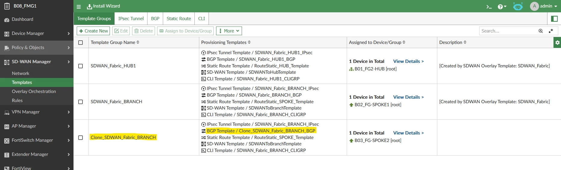Click the Clone_SDWAN_Fabric_BRANCH template group name
Viewport: 561px width, 170px height.
(x=123, y=138)
